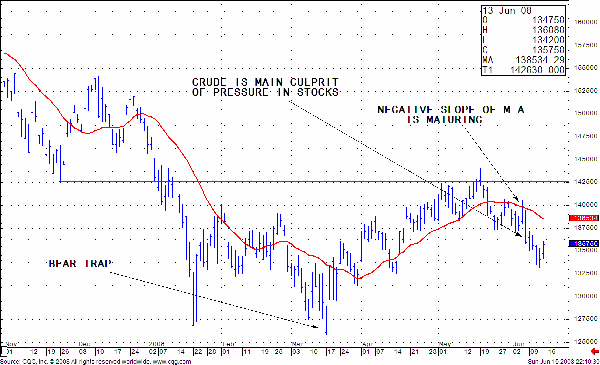Select the CRUDE IS MAIN CULPRIT annotation text
This screenshot has height=365, width=600.
pyautogui.click(x=265, y=87)
